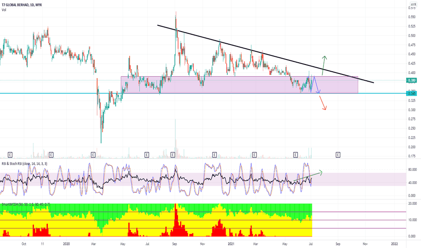
Task: Click the 0.300 price scale value
Action: click(x=412, y=110)
